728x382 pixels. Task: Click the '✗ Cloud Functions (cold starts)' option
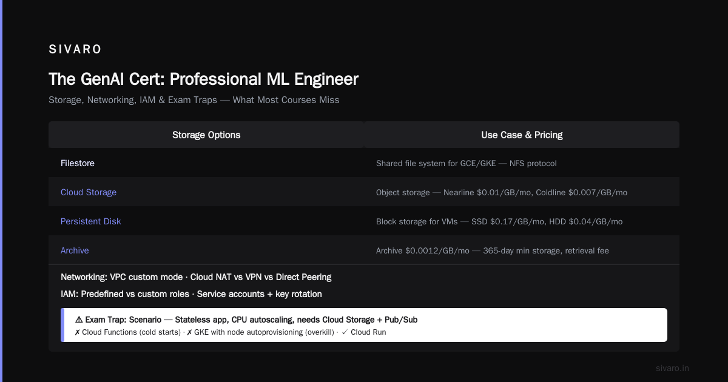[127, 332]
